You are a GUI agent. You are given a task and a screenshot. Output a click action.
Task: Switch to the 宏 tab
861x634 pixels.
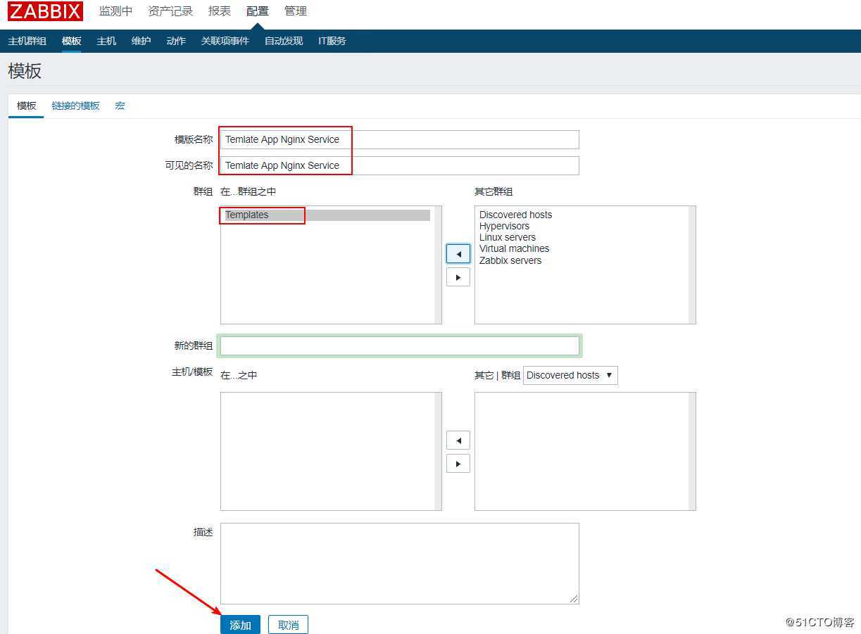[x=119, y=106]
